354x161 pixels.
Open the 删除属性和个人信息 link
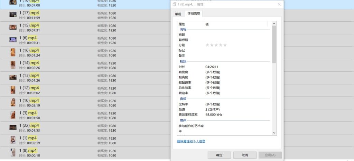[191, 141]
